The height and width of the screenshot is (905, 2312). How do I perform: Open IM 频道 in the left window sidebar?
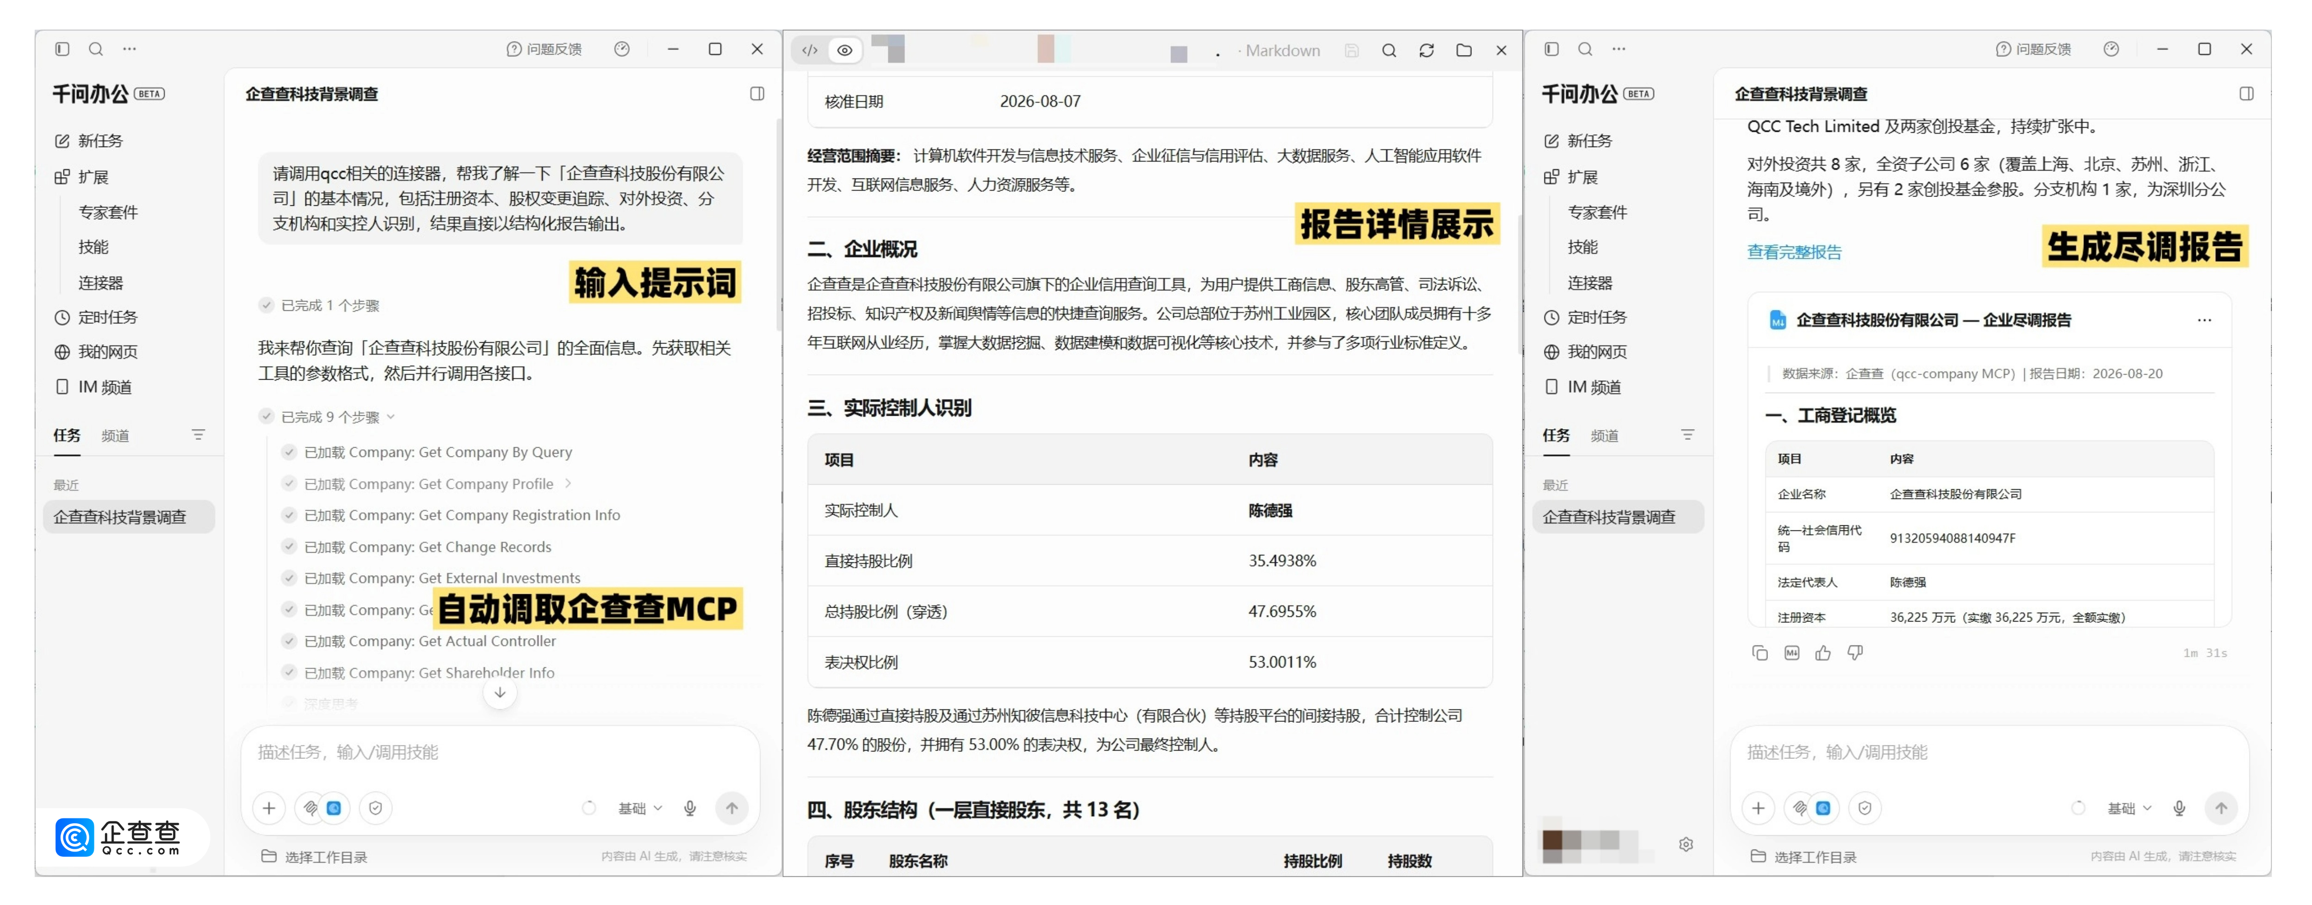point(93,387)
